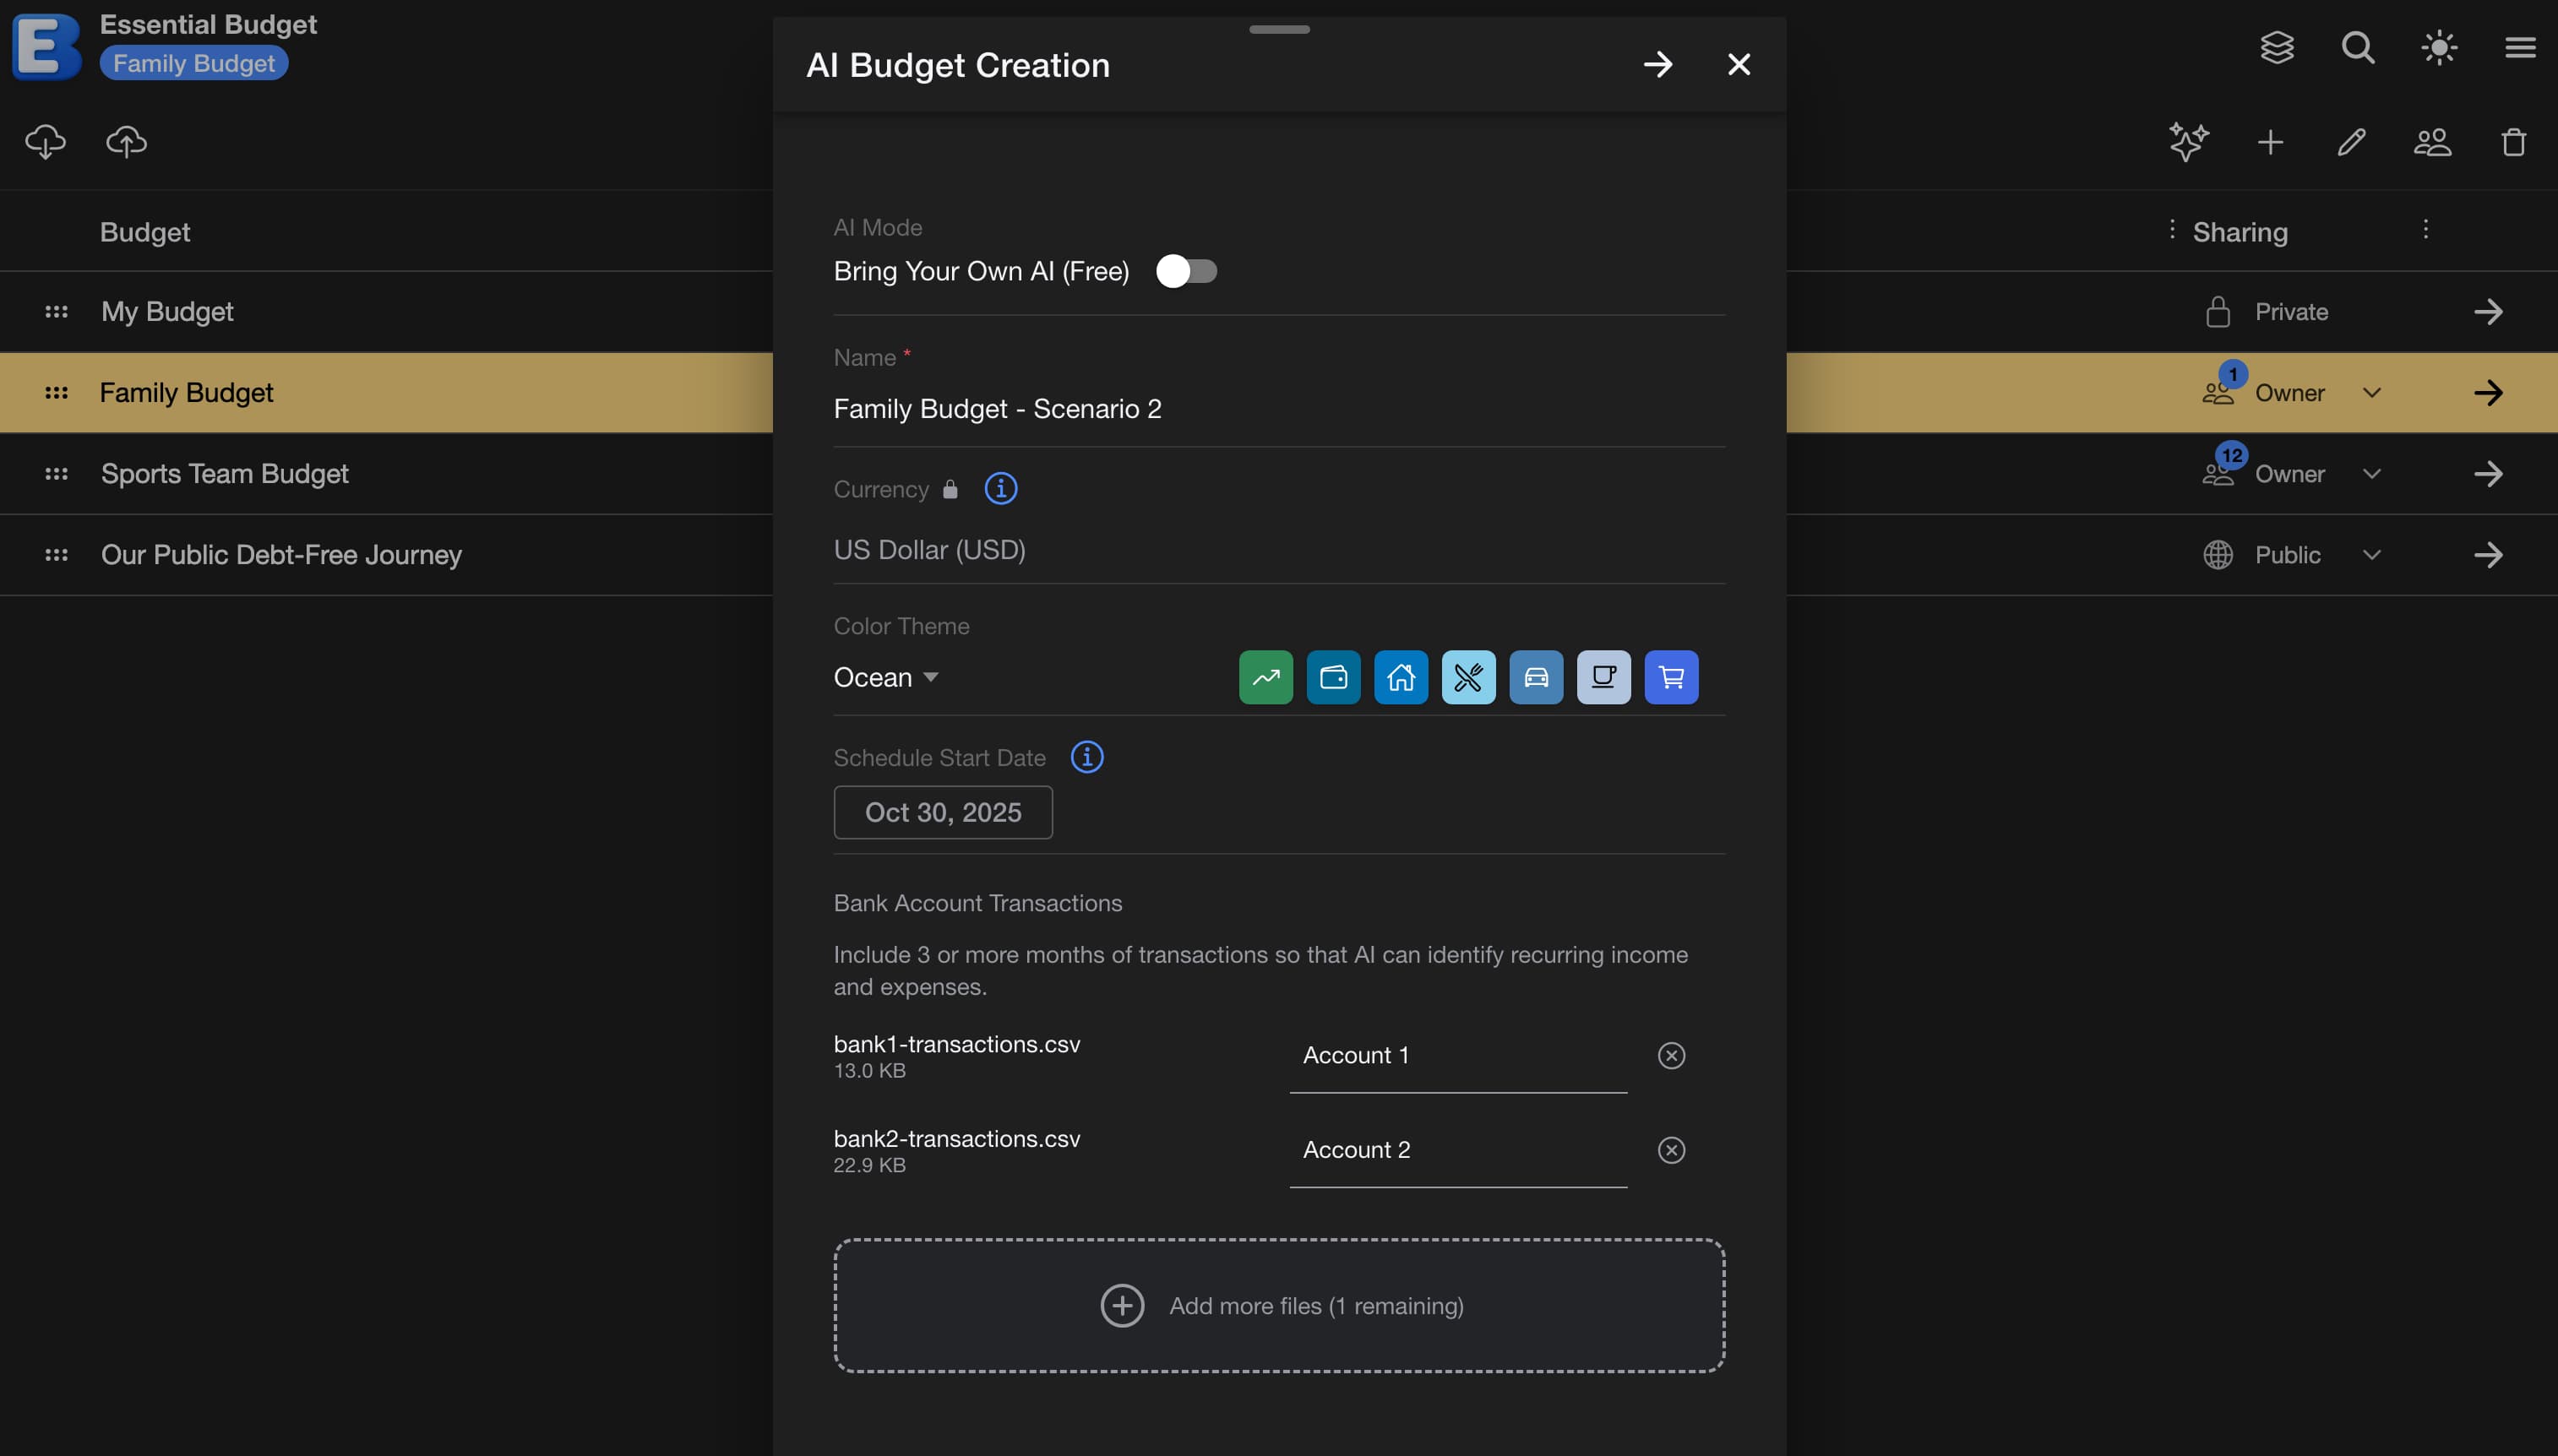Delete using the trash icon in the toolbar
Screen dimensions: 2558x1456
pyautogui.click(x=2513, y=142)
